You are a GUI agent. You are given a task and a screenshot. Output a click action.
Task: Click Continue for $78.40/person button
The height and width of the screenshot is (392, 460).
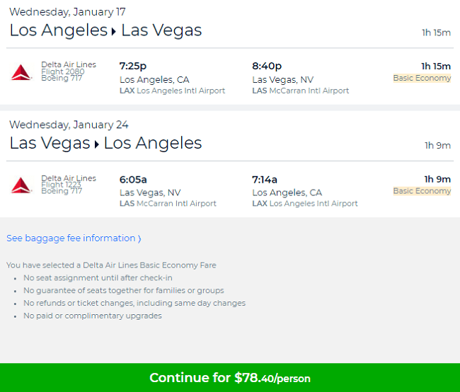(x=230, y=378)
